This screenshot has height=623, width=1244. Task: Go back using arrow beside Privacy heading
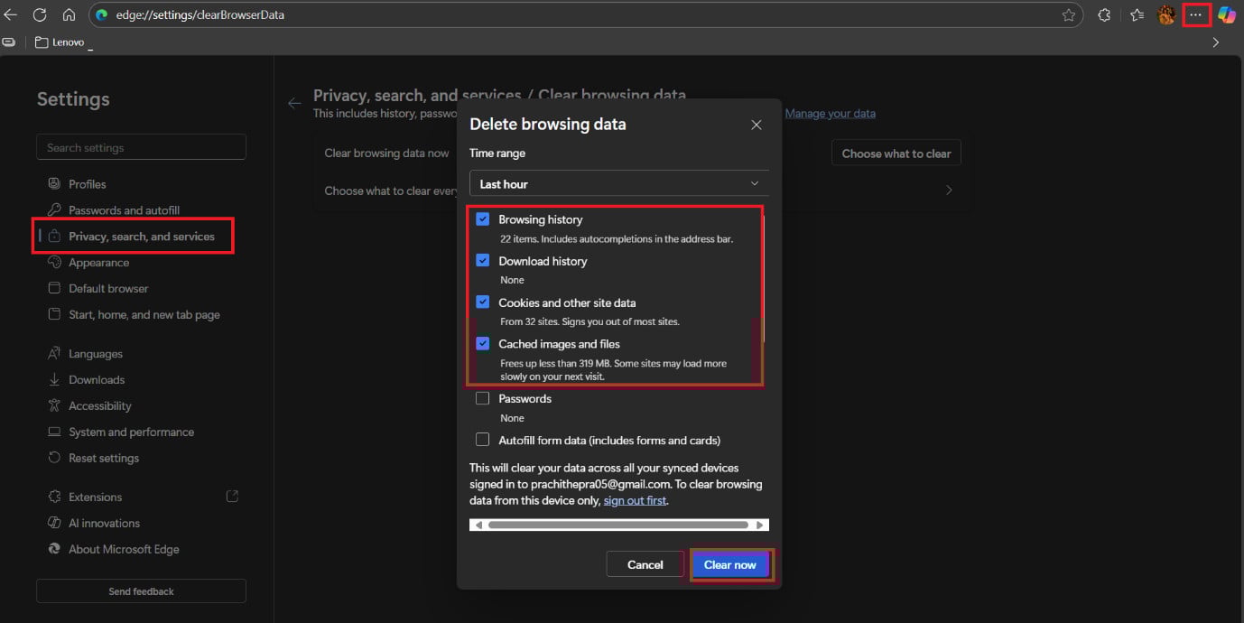(294, 103)
